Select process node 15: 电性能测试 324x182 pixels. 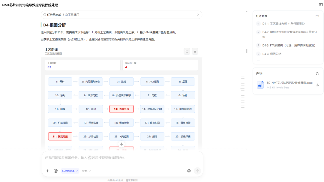coord(183,109)
